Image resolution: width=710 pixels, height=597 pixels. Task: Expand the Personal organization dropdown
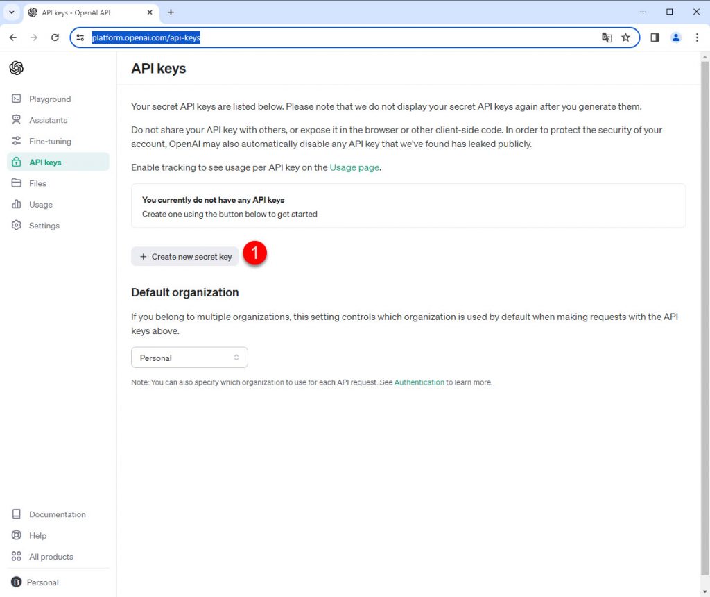[x=189, y=358]
